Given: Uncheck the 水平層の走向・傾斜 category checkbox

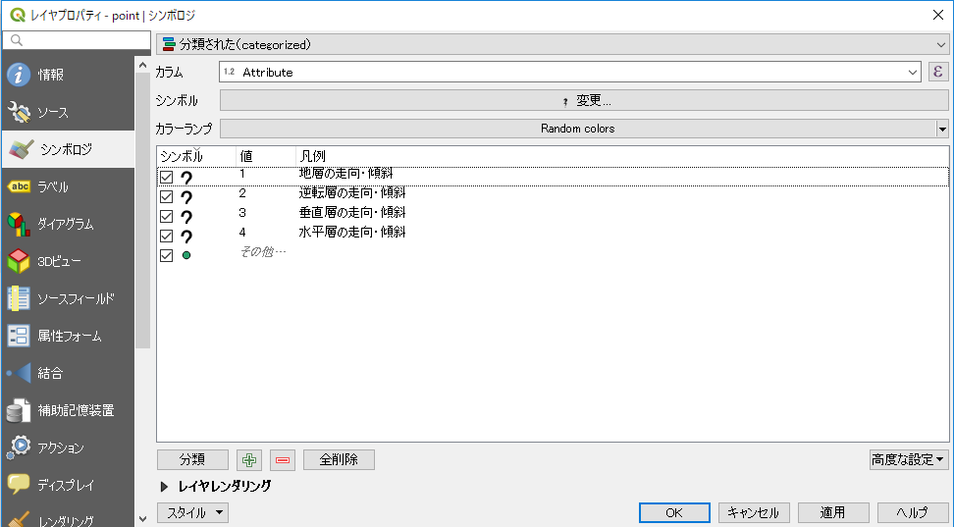Looking at the screenshot, I should [x=166, y=236].
